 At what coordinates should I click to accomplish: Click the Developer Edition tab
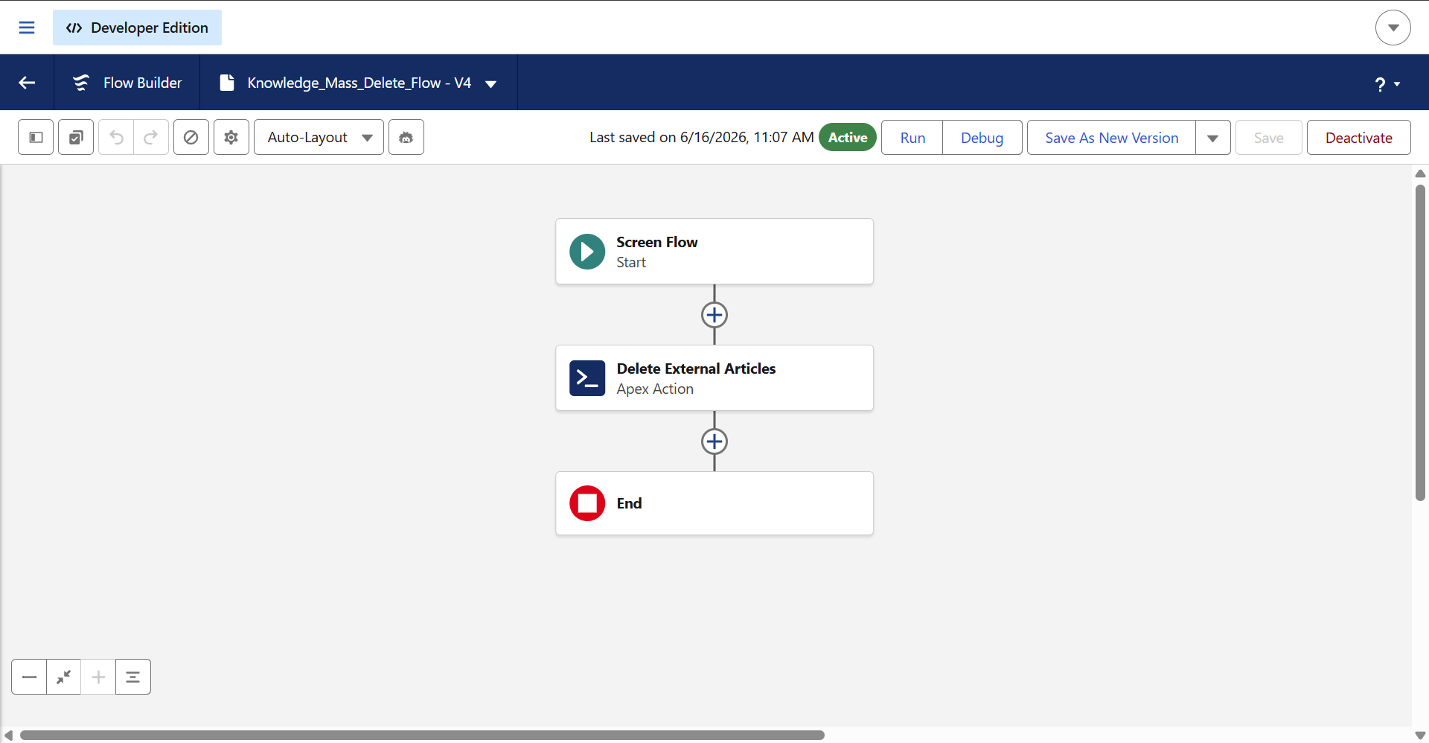coord(137,28)
